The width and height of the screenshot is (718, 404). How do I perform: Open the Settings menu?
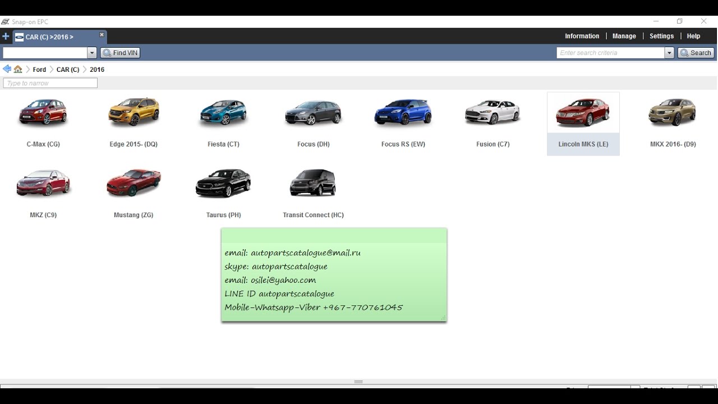pos(661,36)
